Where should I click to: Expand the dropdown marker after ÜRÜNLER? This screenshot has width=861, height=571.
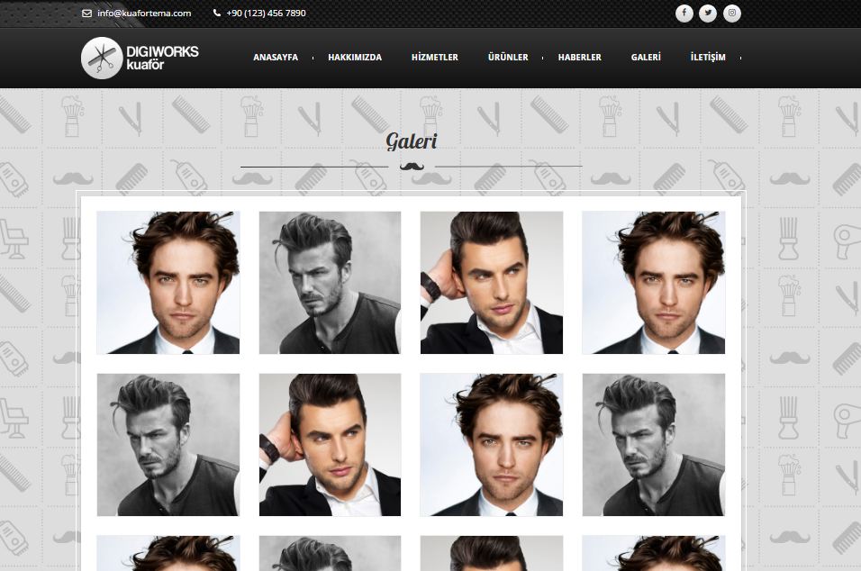pos(542,58)
